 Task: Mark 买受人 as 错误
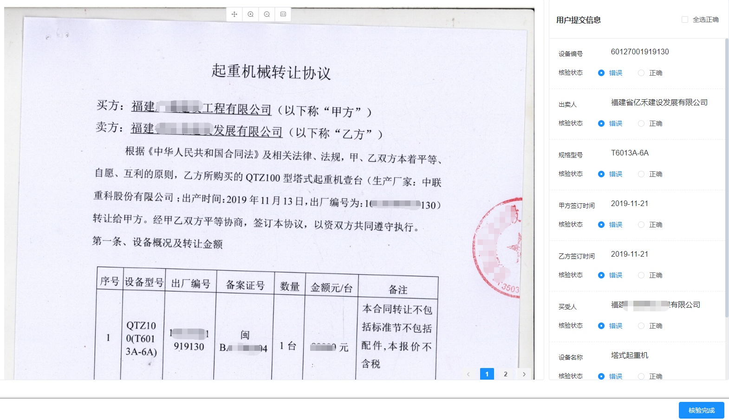click(x=601, y=326)
